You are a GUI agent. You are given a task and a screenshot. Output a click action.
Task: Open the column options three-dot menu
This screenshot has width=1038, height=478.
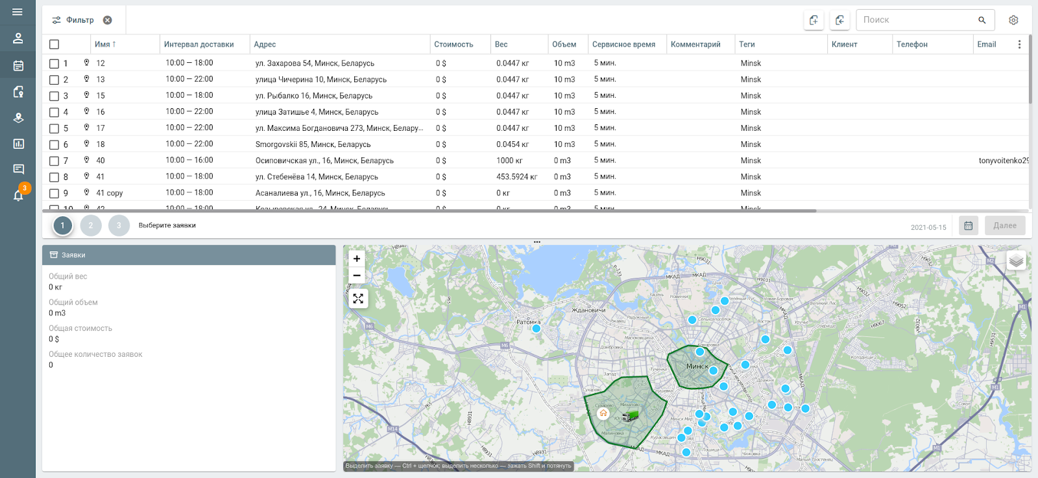[1019, 45]
